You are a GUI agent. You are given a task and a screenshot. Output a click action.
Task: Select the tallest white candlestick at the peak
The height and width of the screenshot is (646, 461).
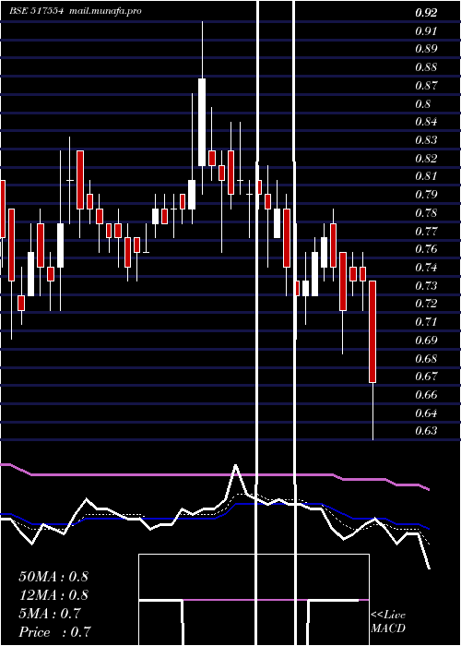tap(202, 122)
